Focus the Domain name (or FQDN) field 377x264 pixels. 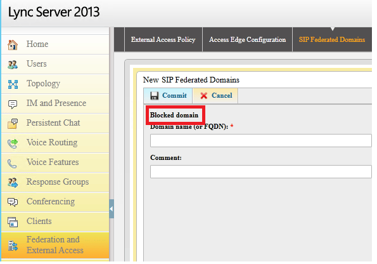point(261,141)
